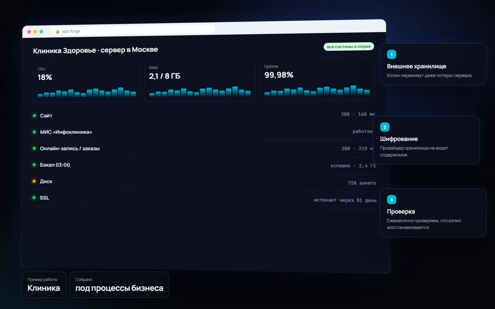Screen dimensions: 495x309
Task: Click the 'успешно · 2,4 ГБ' backup status
Action: point(353,166)
